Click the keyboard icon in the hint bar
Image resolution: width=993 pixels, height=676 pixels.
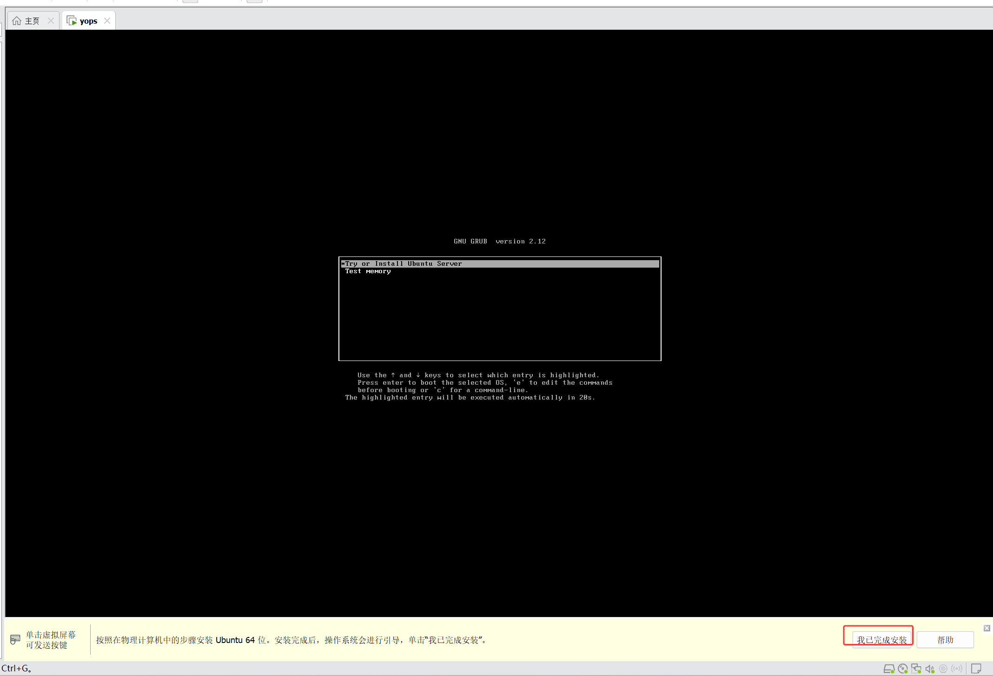tap(15, 640)
